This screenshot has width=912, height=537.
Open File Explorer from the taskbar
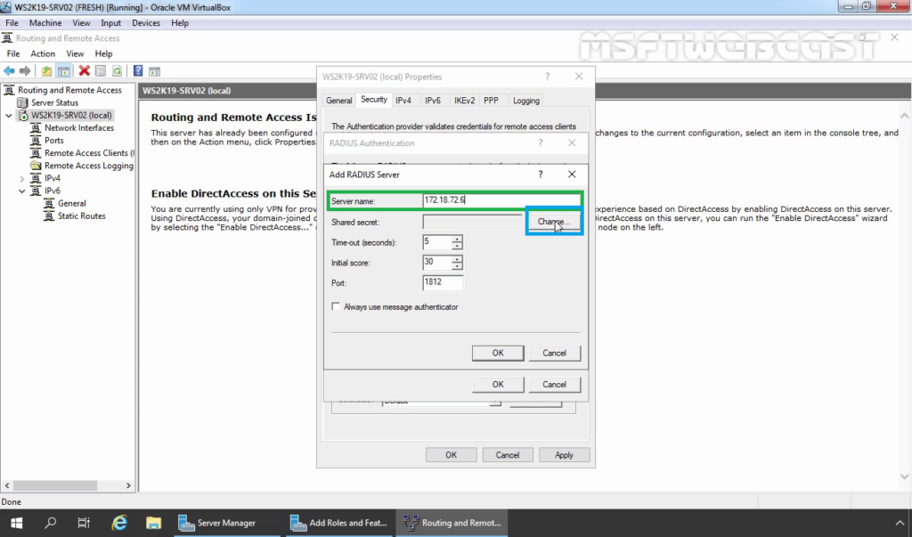[153, 523]
